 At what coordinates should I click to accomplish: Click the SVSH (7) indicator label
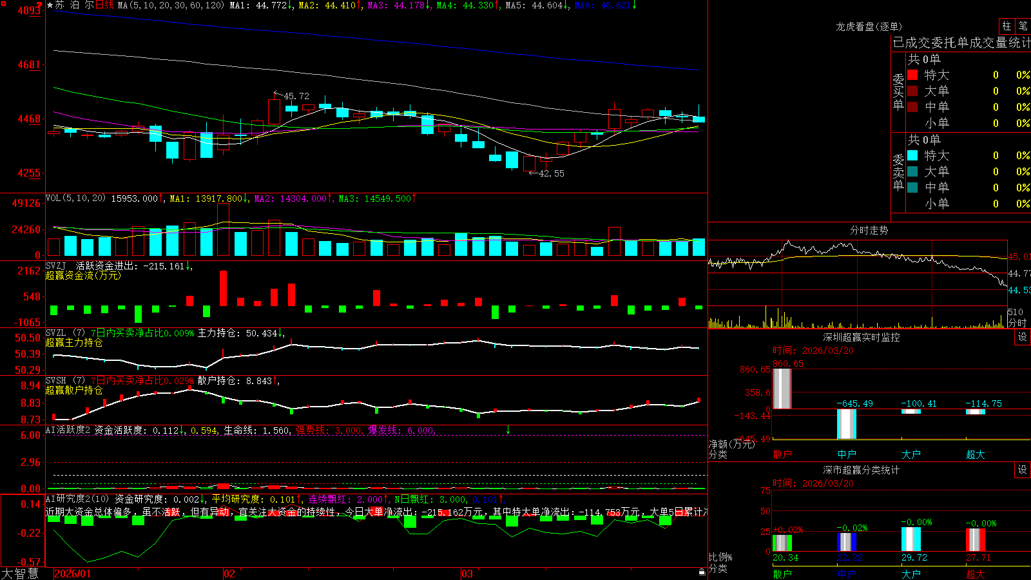pyautogui.click(x=65, y=380)
